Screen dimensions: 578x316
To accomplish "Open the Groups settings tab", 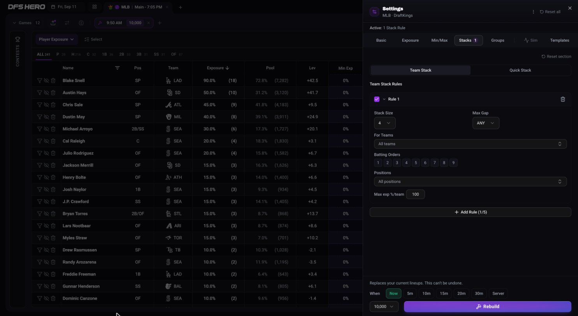I will pyautogui.click(x=497, y=40).
